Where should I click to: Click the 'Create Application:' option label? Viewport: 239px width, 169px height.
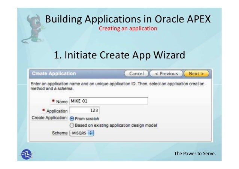49,118
